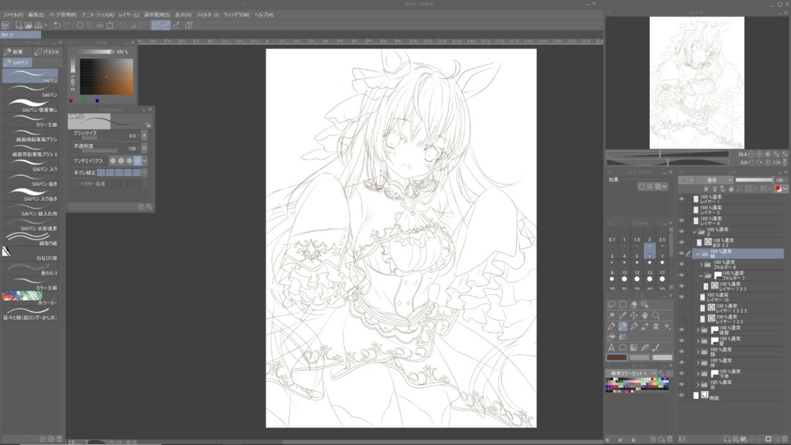Enable ベクター吸着 checkbox

76,184
